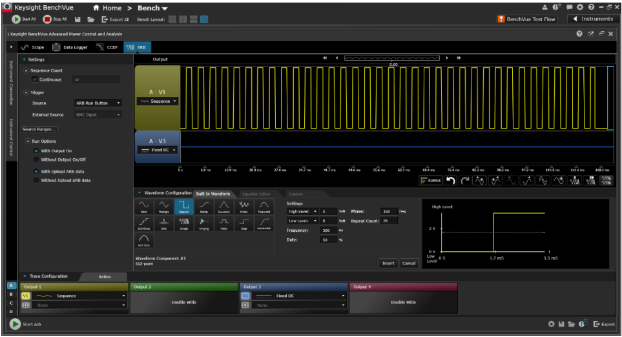Choose the four-quadrant bench layout icon
The height and width of the screenshot is (337, 622).
point(172,19)
